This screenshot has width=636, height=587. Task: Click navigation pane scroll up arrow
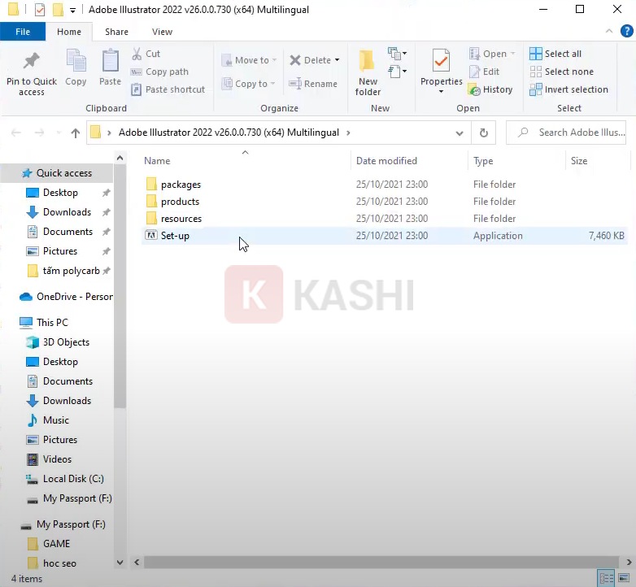click(120, 158)
